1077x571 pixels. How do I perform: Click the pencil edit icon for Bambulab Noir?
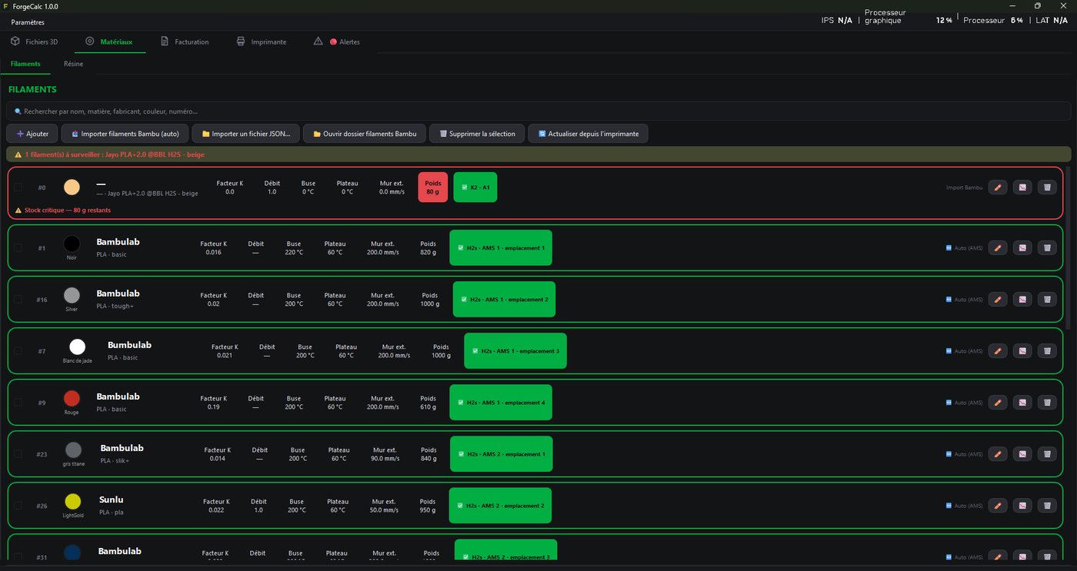(x=998, y=247)
